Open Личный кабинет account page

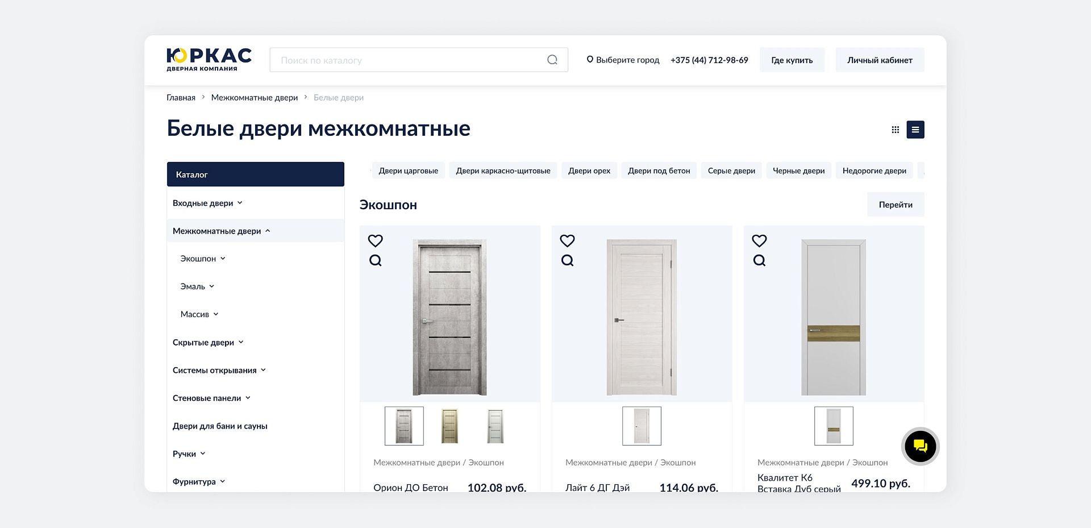click(879, 60)
